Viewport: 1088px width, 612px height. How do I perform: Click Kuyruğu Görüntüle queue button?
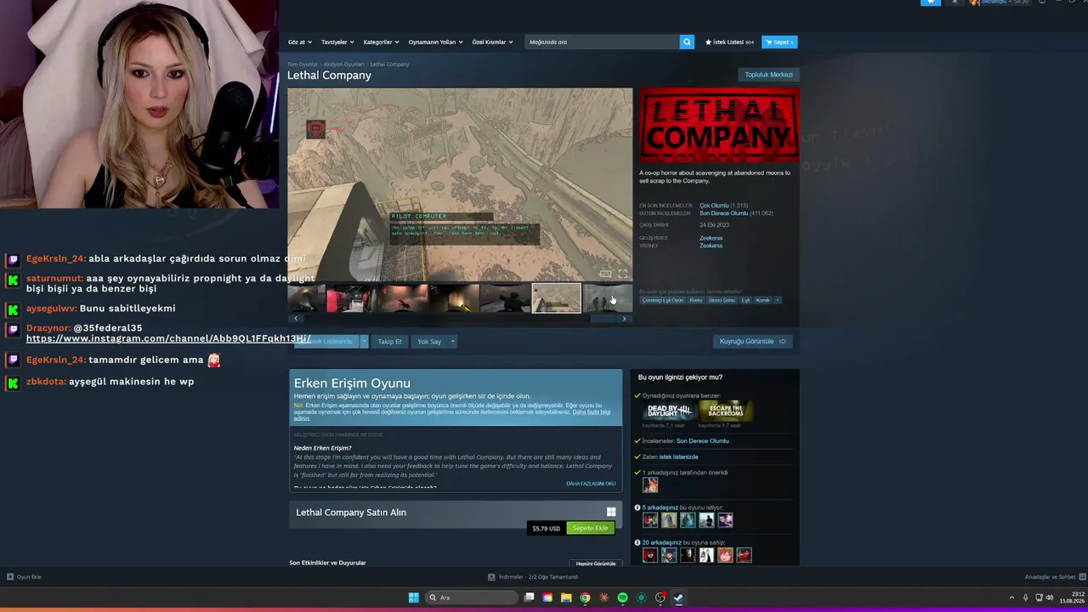click(752, 342)
